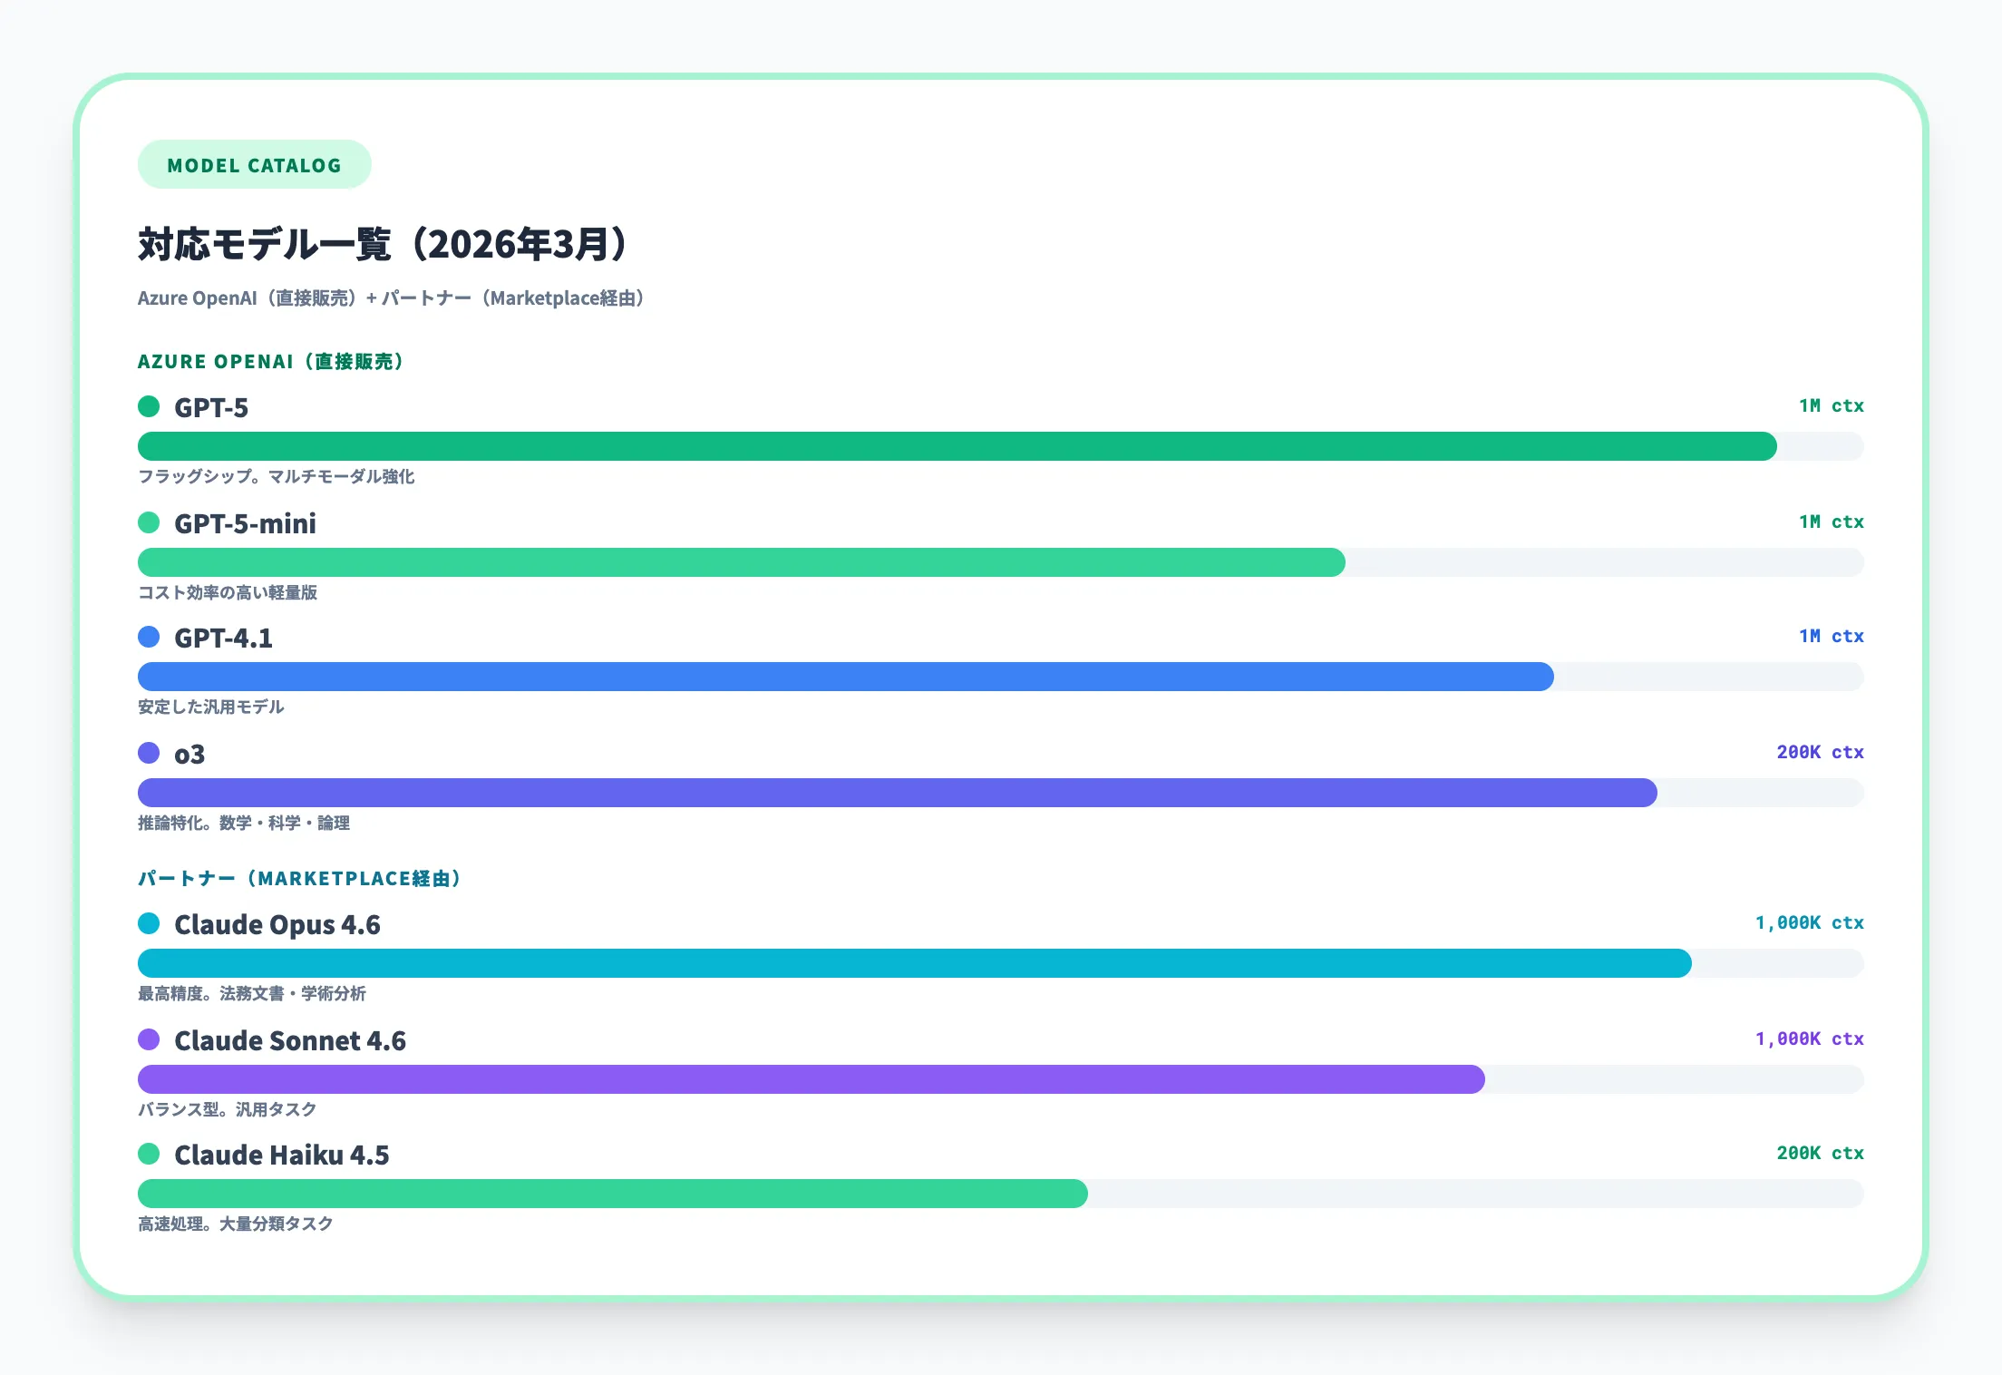Screen dimensions: 2002x1375
Task: Click the パートナー (MARKETPLACE経由) section heading
Action: [299, 878]
